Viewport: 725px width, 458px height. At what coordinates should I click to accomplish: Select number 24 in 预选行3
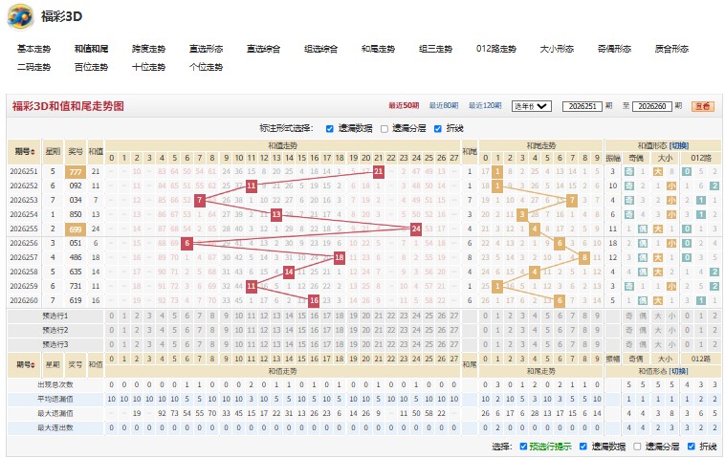(416, 345)
